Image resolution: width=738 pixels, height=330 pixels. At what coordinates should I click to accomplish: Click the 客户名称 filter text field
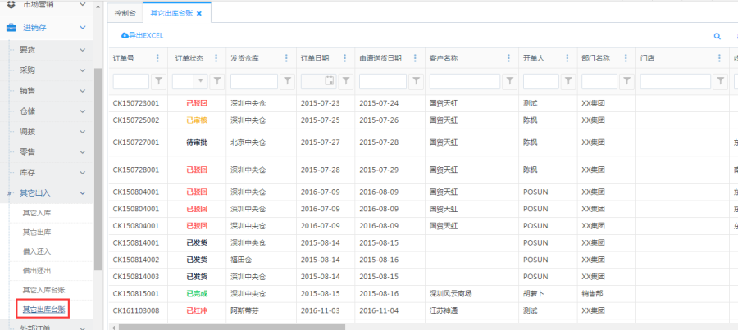[x=464, y=81]
